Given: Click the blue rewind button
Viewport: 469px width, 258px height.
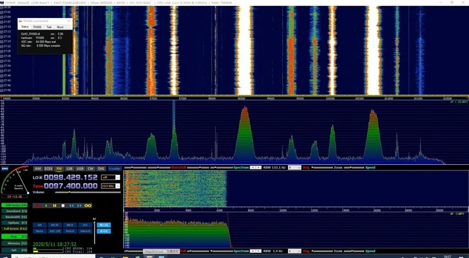Looking at the screenshot, I should pyautogui.click(x=71, y=205).
